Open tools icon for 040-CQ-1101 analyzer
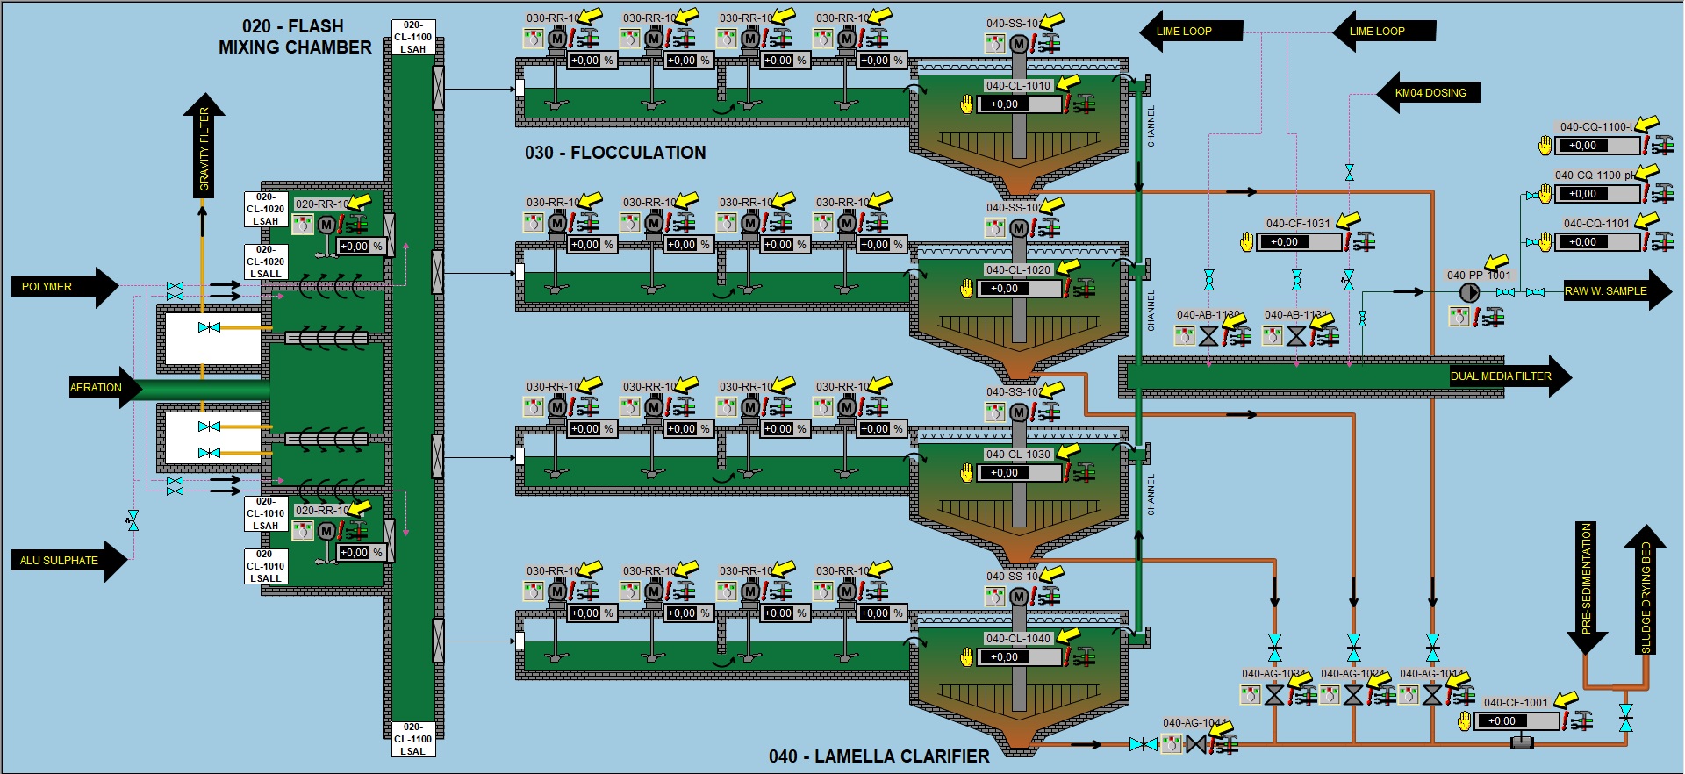The height and width of the screenshot is (774, 1685). (x=1662, y=241)
